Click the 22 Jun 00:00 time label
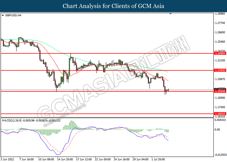The height and width of the screenshot is (162, 227). [x=103, y=159]
